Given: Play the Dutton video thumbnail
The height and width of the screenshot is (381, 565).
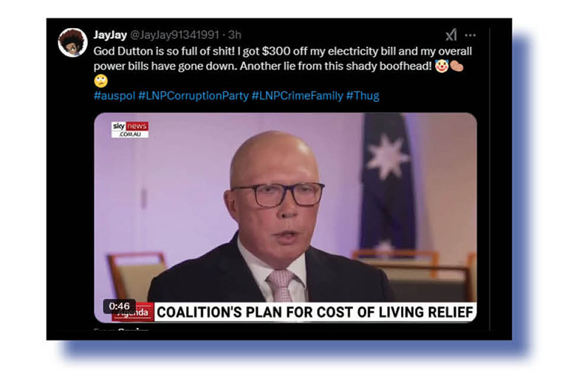Looking at the screenshot, I should [285, 218].
